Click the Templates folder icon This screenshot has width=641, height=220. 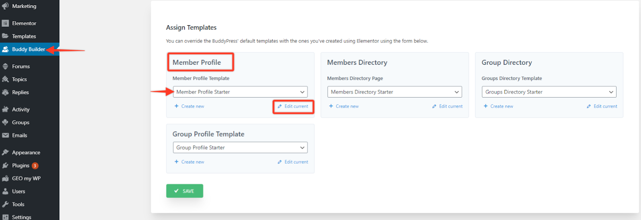coord(5,36)
